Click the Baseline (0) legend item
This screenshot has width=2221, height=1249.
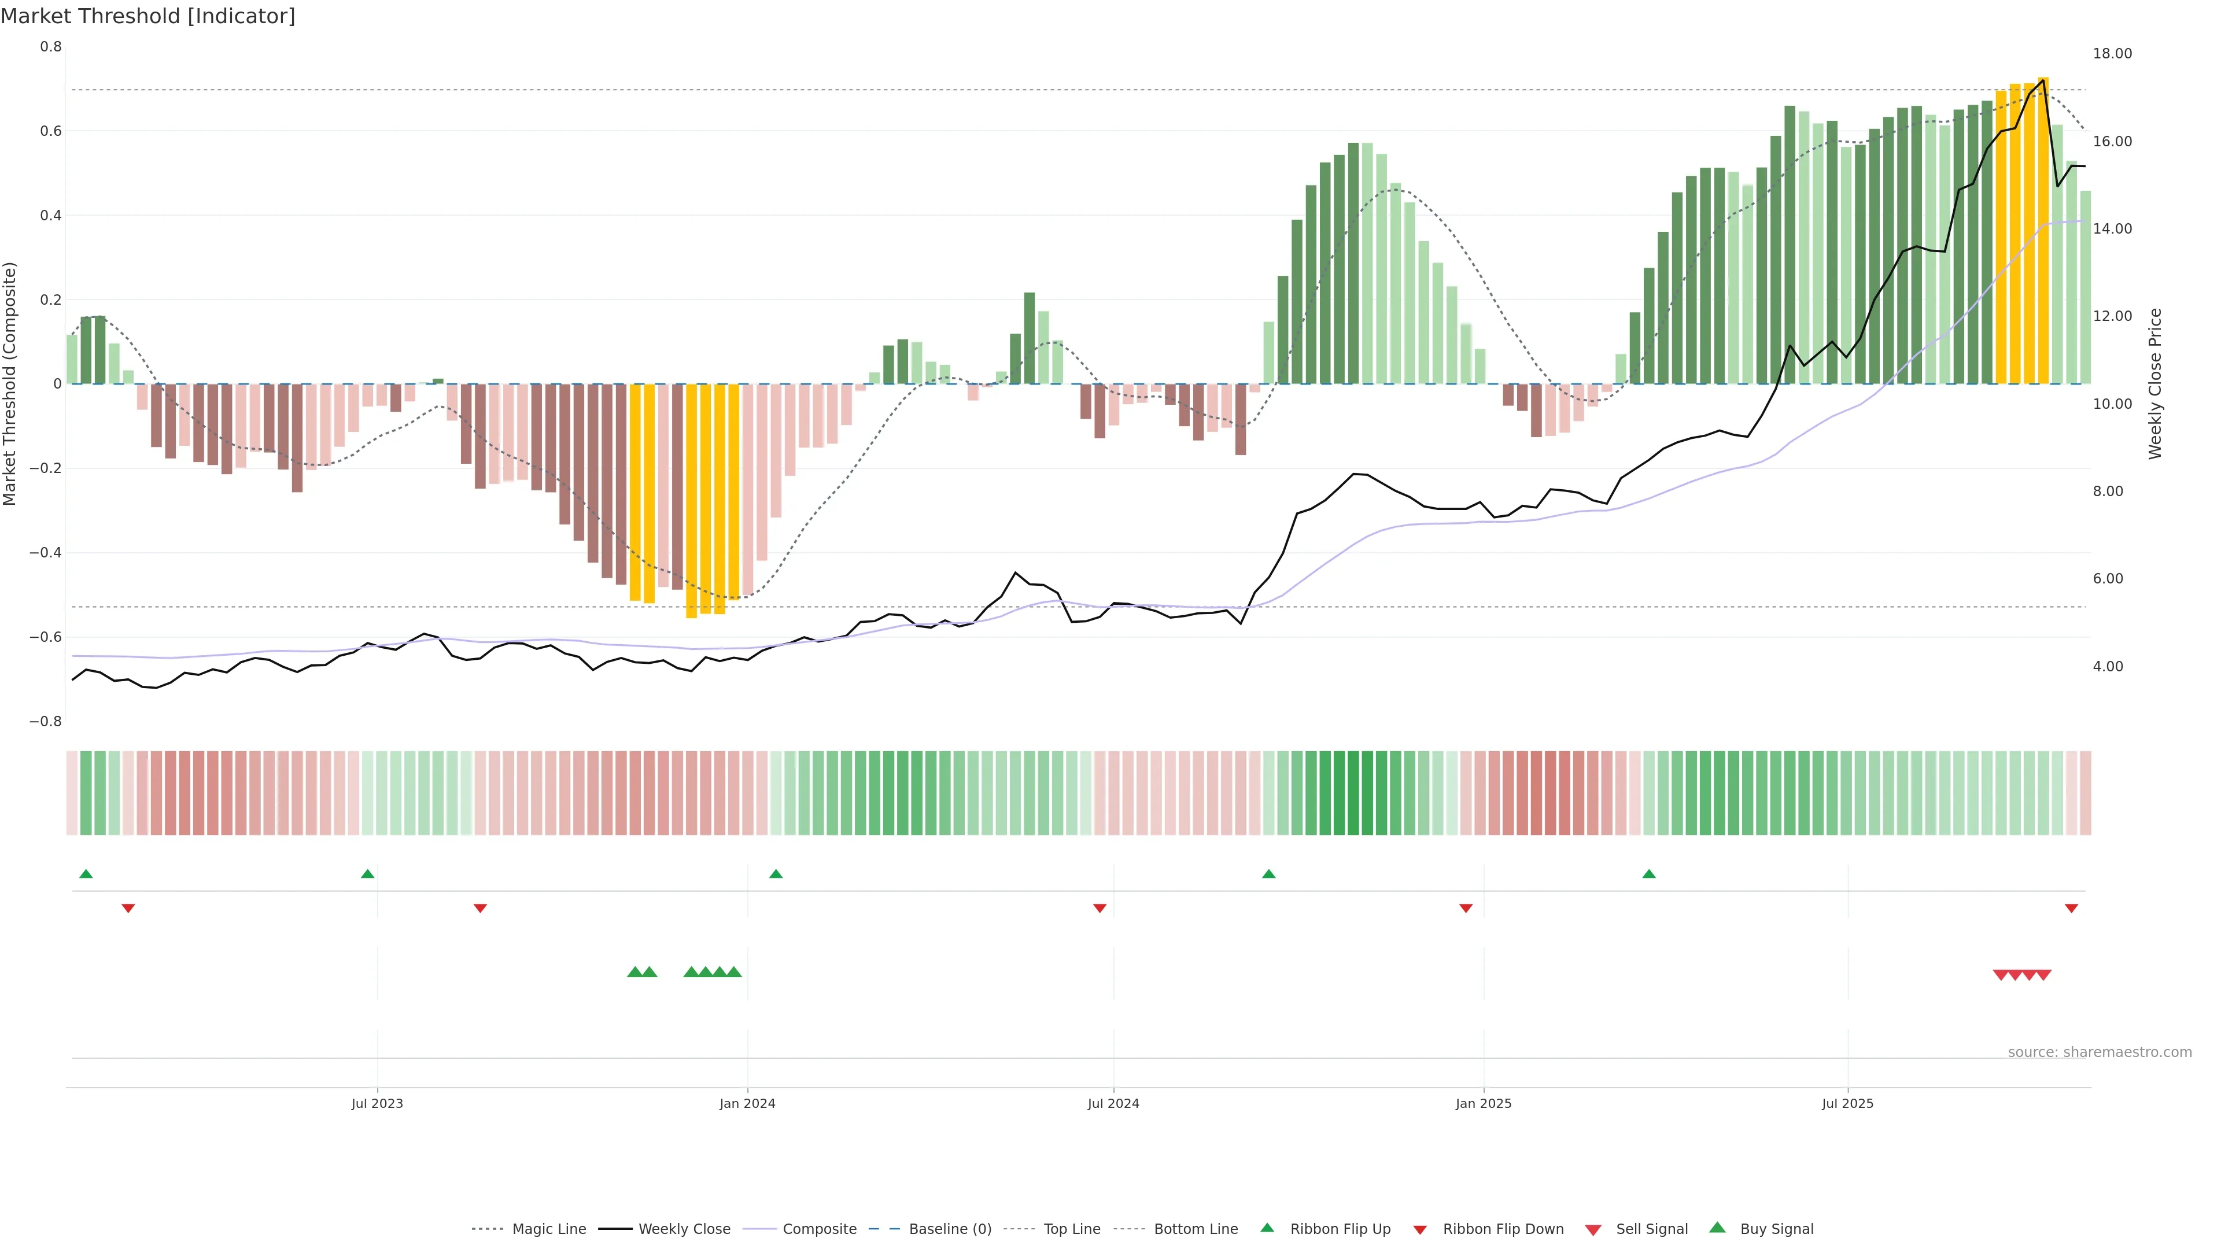tap(949, 1229)
